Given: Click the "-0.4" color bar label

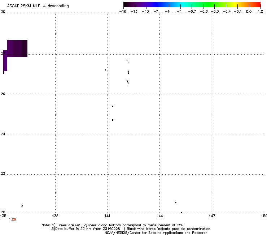Looking at the screenshot, I should point(227,12).
